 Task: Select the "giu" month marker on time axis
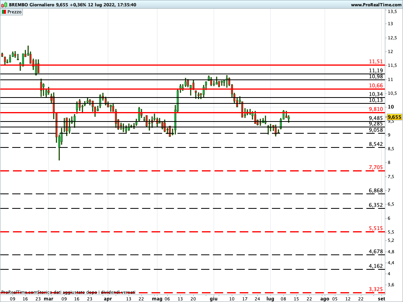click(213, 299)
